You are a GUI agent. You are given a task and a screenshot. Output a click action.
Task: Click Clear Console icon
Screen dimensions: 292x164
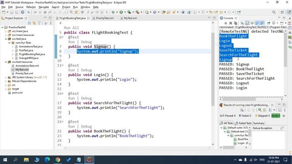pos(242,23)
